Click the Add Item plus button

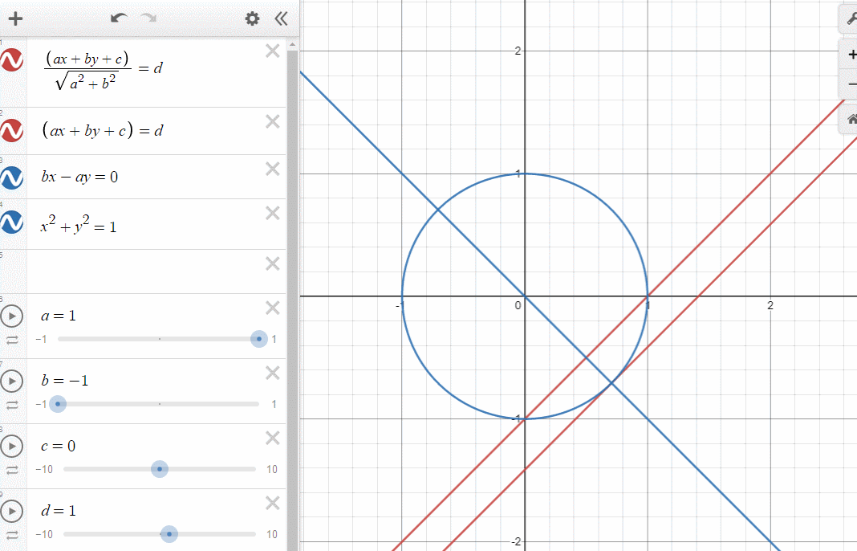[14, 18]
